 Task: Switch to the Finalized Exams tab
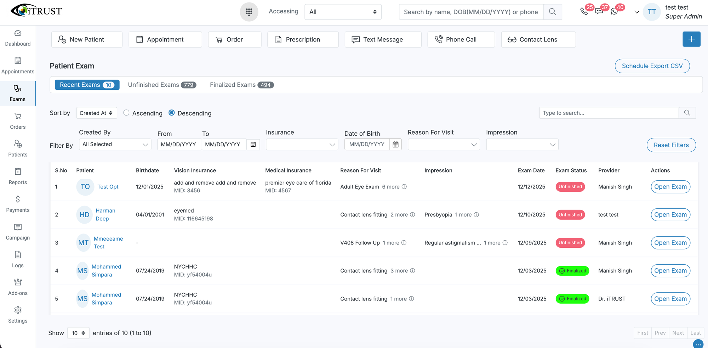coord(241,85)
